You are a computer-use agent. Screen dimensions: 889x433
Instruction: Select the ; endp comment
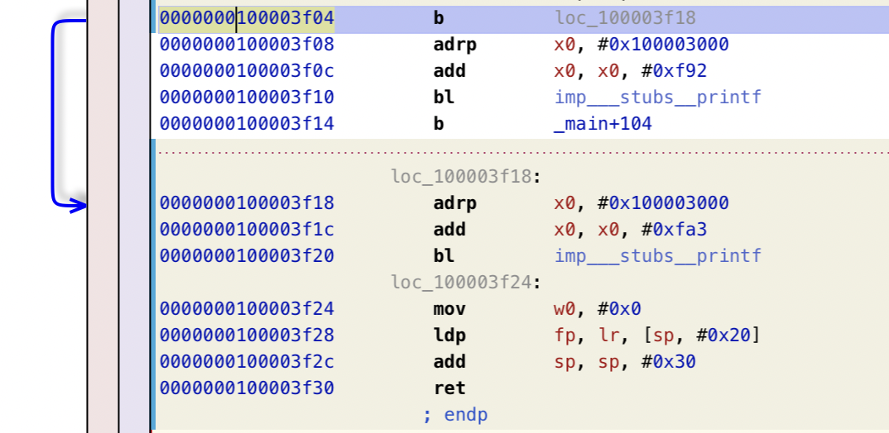coord(454,415)
